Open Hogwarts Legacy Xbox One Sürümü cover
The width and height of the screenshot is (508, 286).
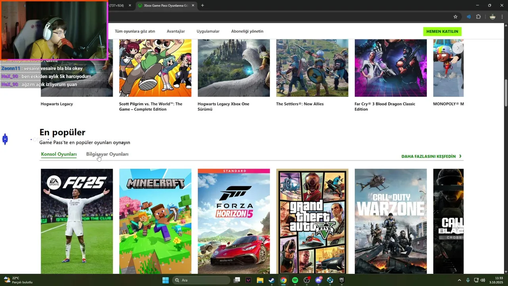pos(234,68)
